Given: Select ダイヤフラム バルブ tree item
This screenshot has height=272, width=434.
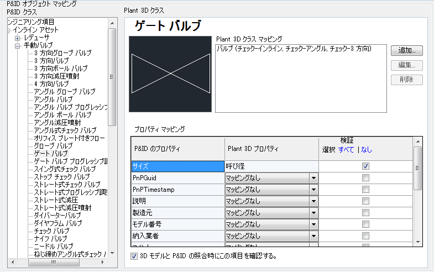Looking at the screenshot, I should tap(58, 223).
